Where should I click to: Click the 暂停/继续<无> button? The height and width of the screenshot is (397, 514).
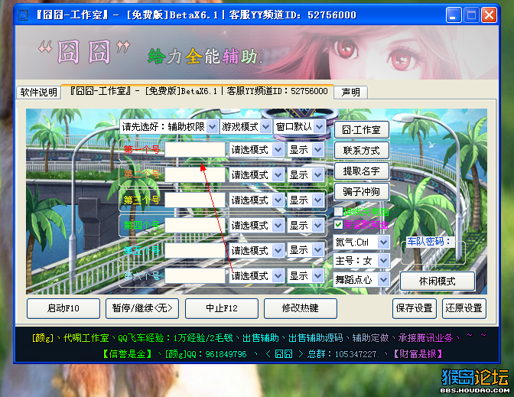[x=142, y=308]
